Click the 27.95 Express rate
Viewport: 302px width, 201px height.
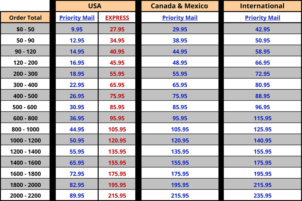click(x=117, y=29)
